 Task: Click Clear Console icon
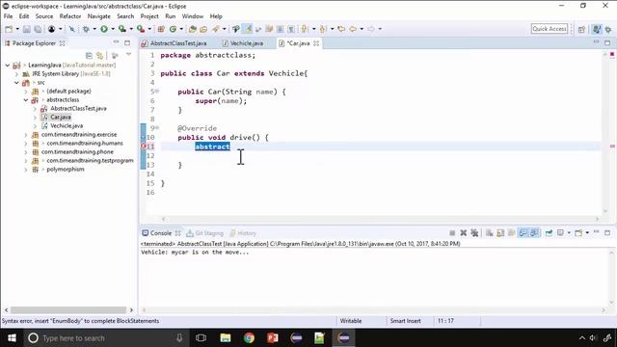click(x=489, y=233)
